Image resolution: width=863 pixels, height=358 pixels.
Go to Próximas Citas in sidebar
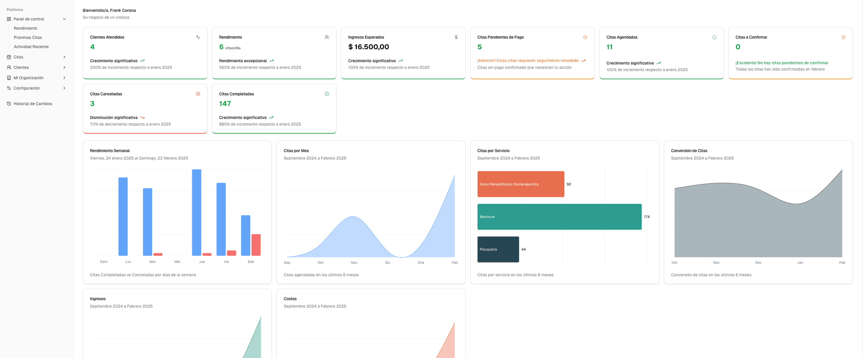coord(28,38)
